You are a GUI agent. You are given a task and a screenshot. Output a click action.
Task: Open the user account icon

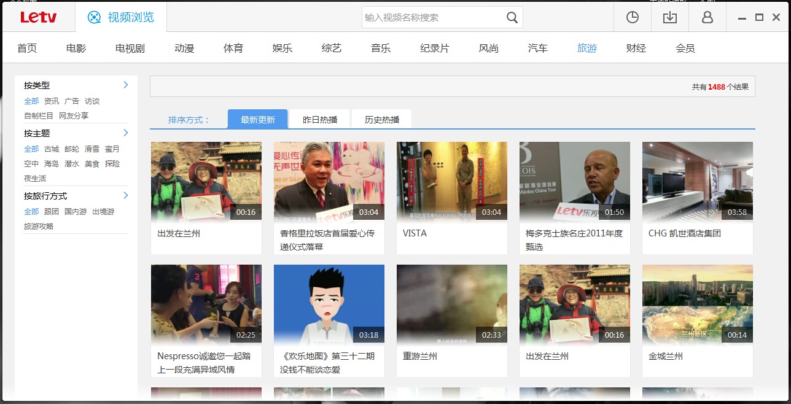pos(707,17)
